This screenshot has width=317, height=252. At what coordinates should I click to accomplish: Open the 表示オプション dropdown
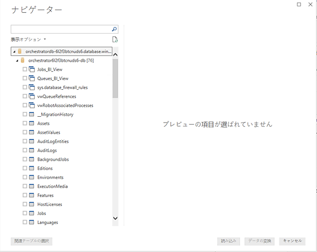pos(29,39)
